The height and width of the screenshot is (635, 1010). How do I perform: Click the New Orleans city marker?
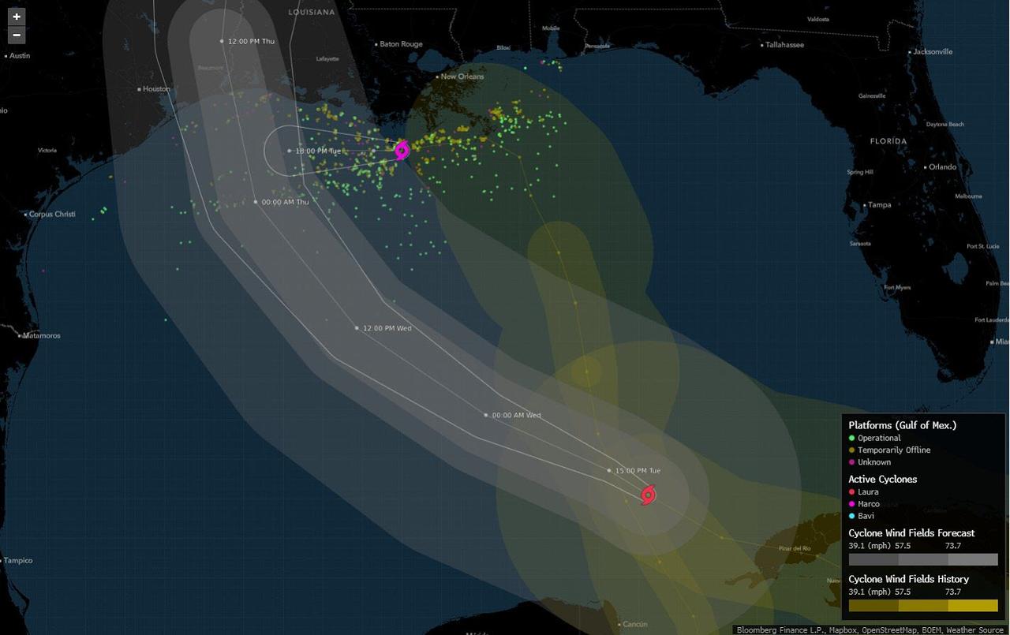pyautogui.click(x=437, y=77)
